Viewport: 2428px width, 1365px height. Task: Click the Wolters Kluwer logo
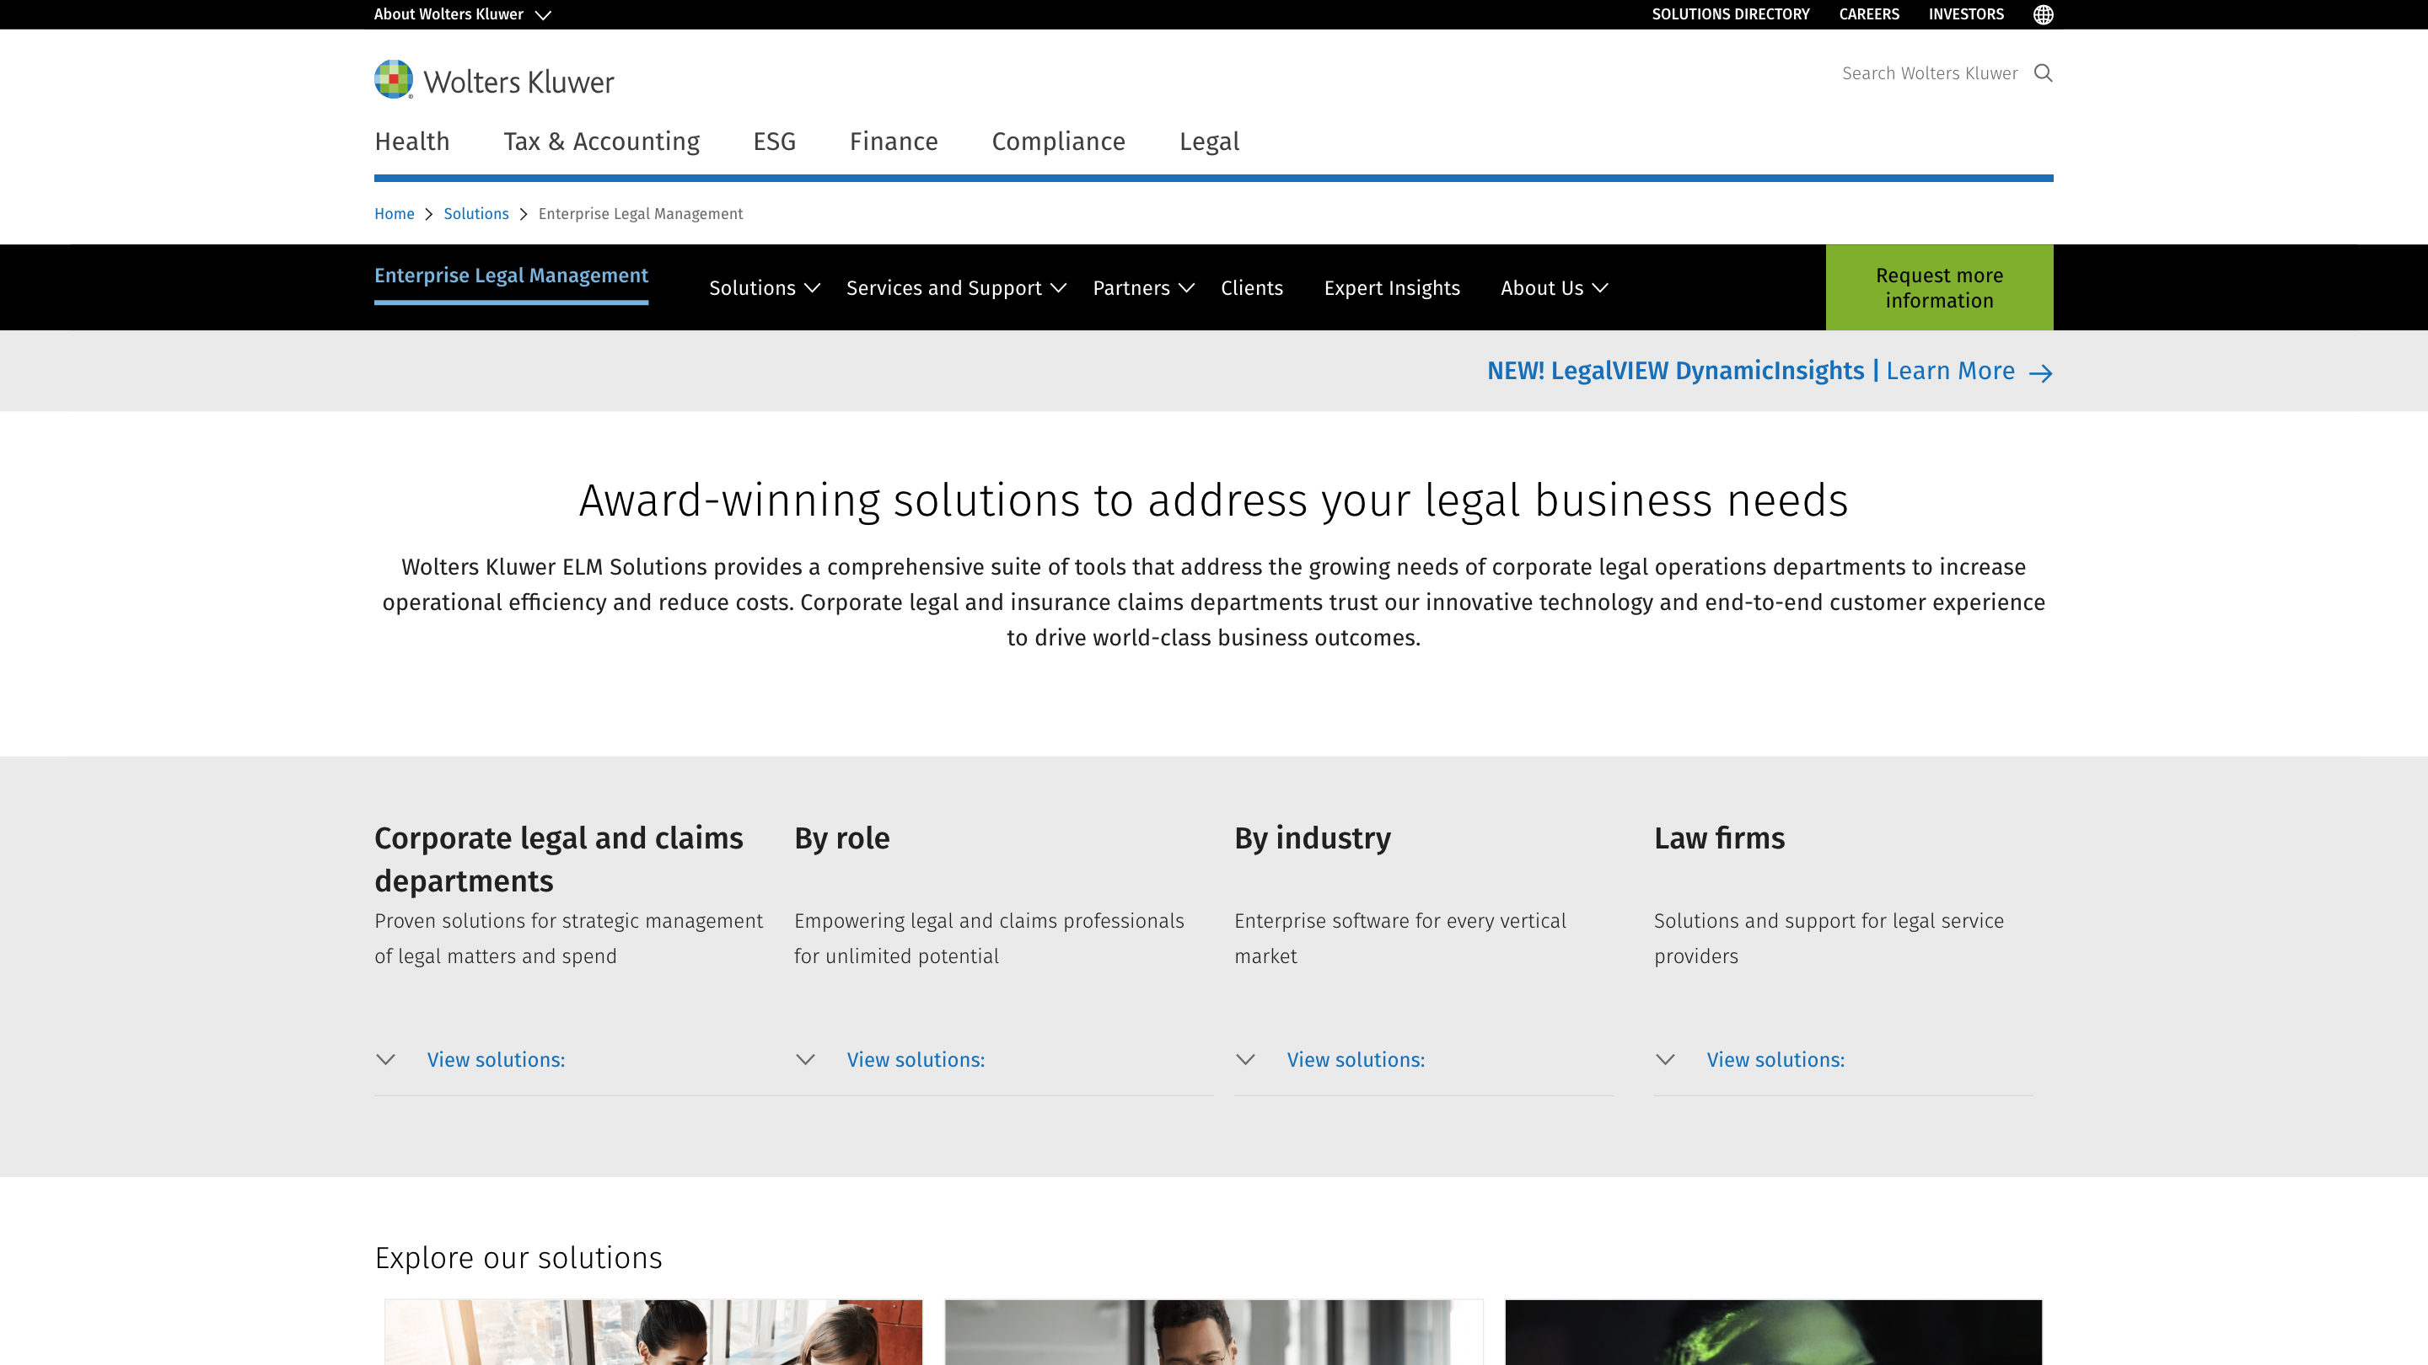point(493,79)
